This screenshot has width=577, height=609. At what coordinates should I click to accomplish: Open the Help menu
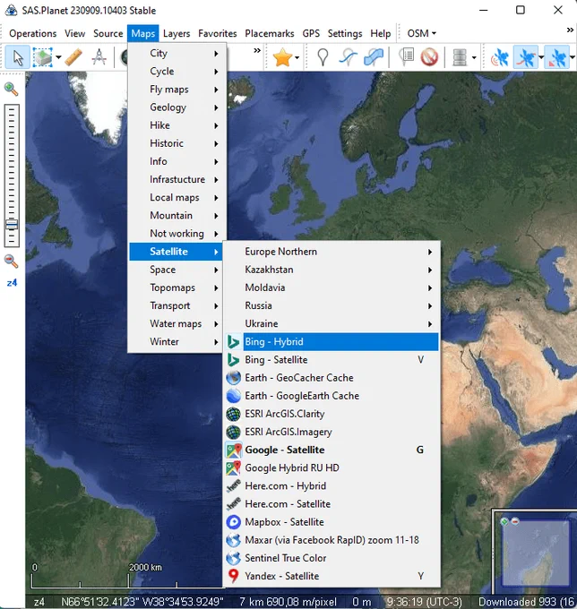pos(381,33)
